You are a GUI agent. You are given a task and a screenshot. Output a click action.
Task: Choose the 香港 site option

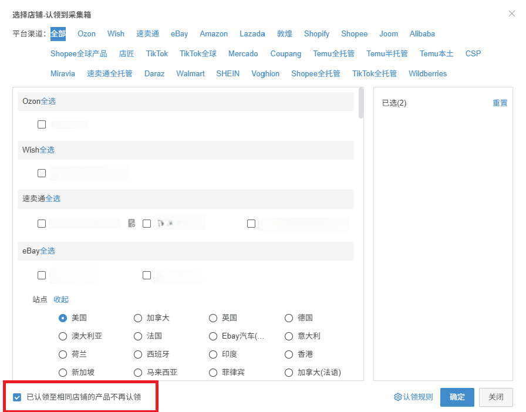[x=289, y=354]
